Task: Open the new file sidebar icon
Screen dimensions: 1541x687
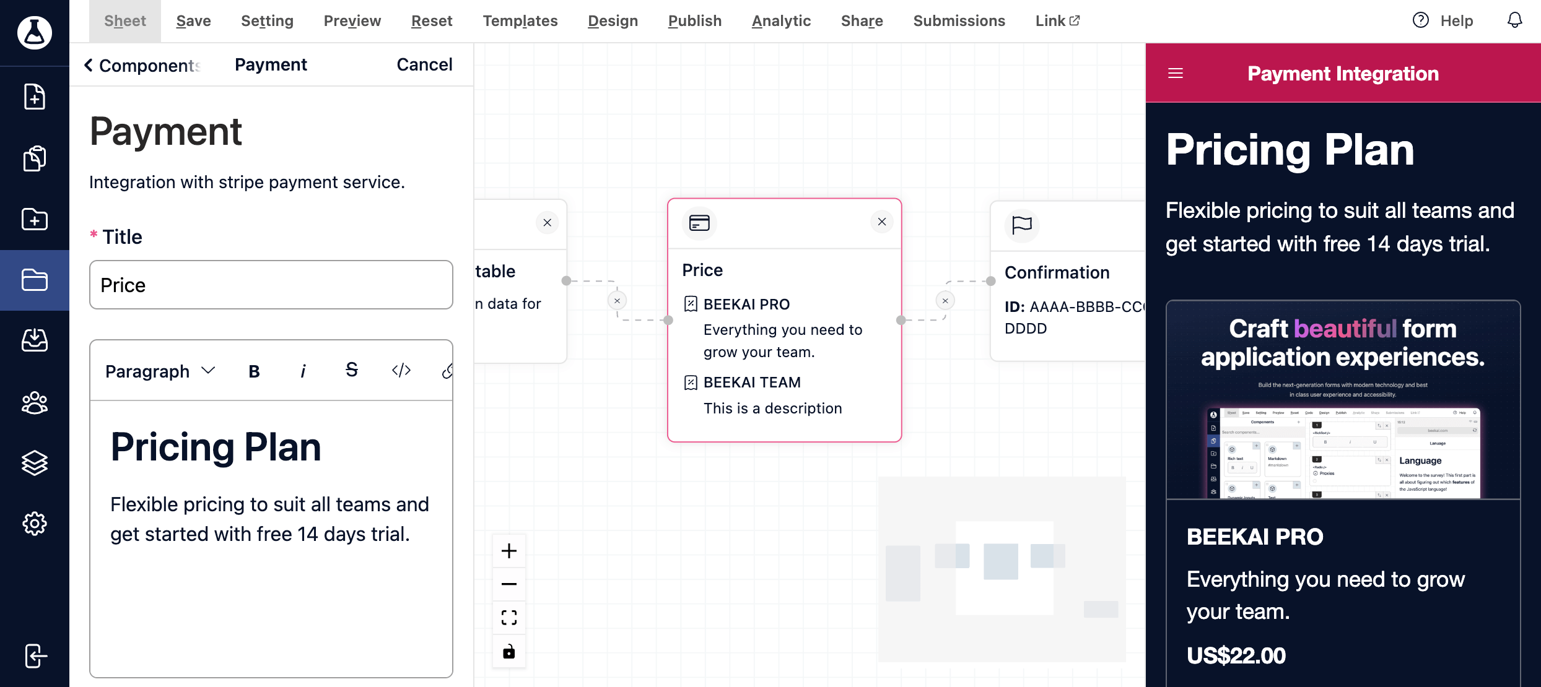Action: pyautogui.click(x=35, y=97)
